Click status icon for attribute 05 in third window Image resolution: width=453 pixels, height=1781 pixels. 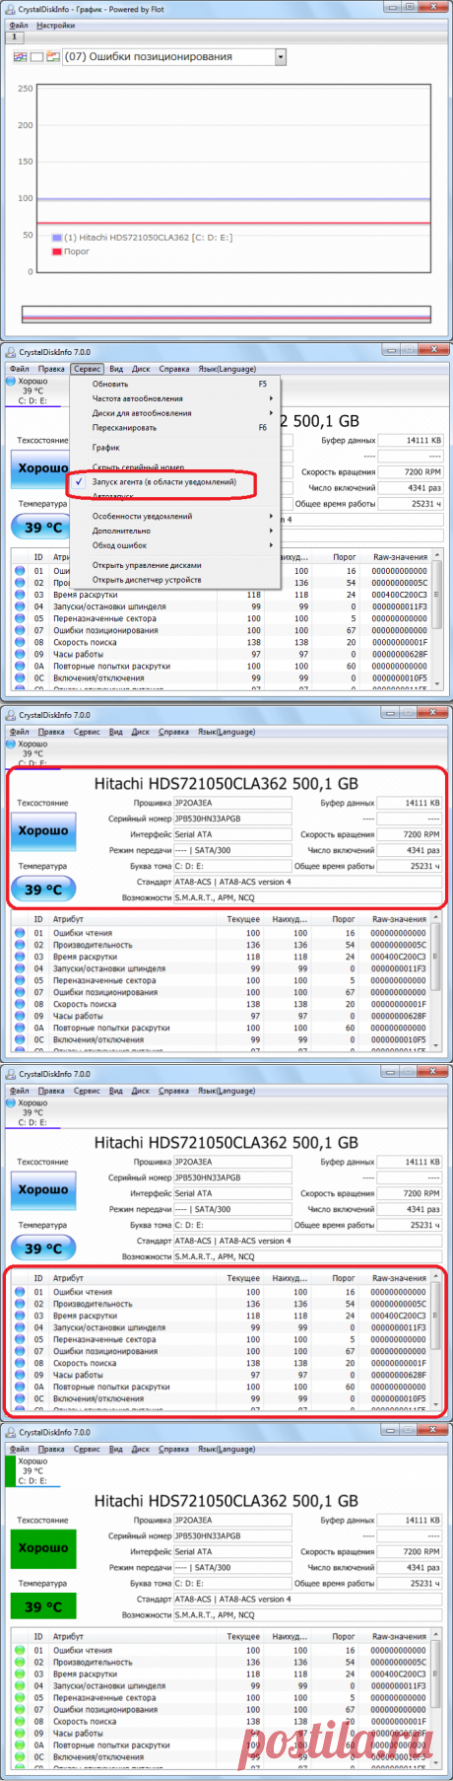[x=21, y=980]
